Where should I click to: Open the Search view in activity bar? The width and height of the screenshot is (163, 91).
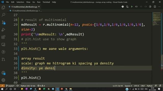[3, 15]
